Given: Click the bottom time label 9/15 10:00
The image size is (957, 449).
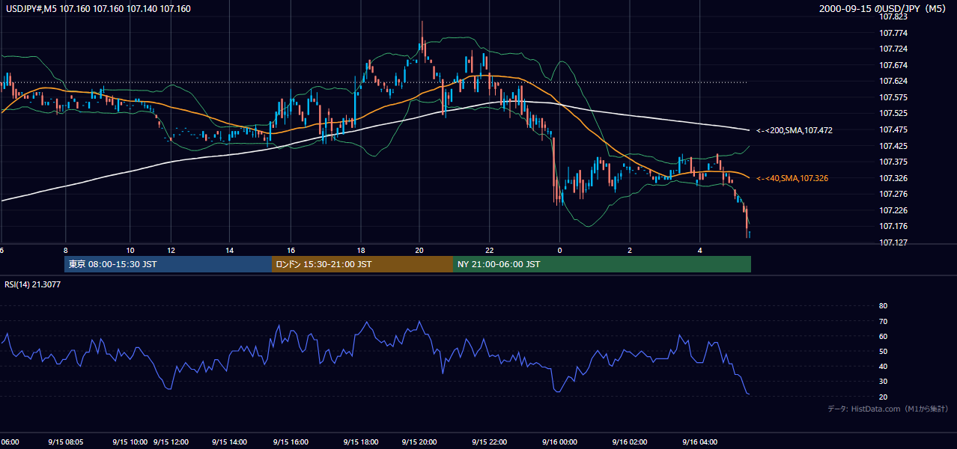Looking at the screenshot, I should coord(130,442).
